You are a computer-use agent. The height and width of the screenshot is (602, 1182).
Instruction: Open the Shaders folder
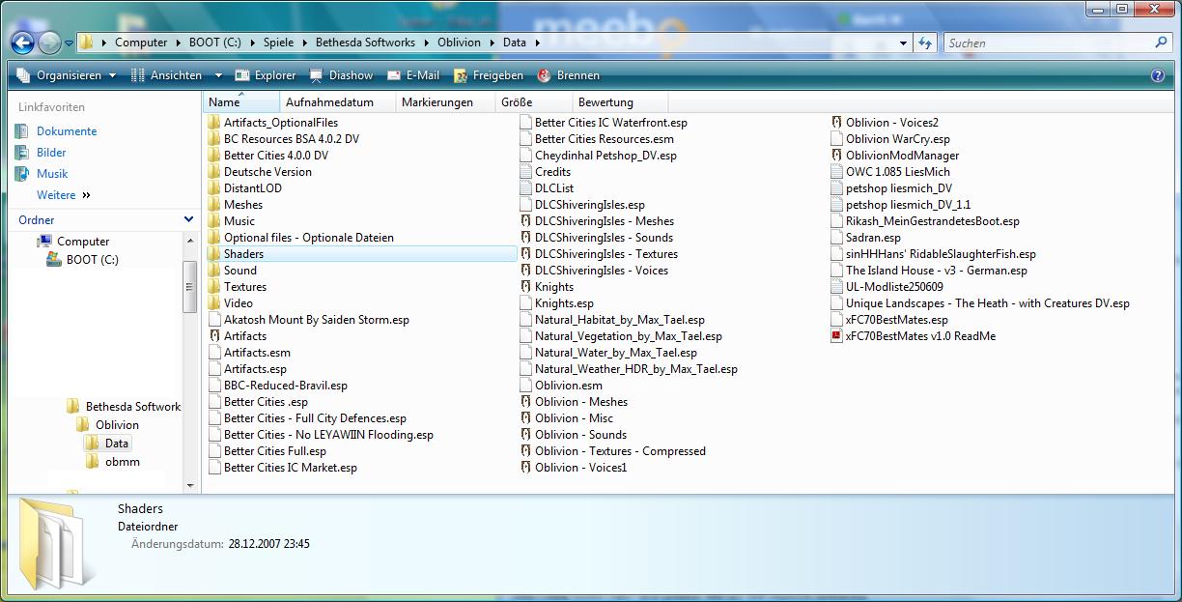[243, 254]
